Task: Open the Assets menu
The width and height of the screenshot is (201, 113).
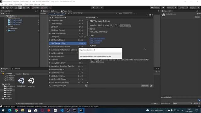Action: pos(11,4)
